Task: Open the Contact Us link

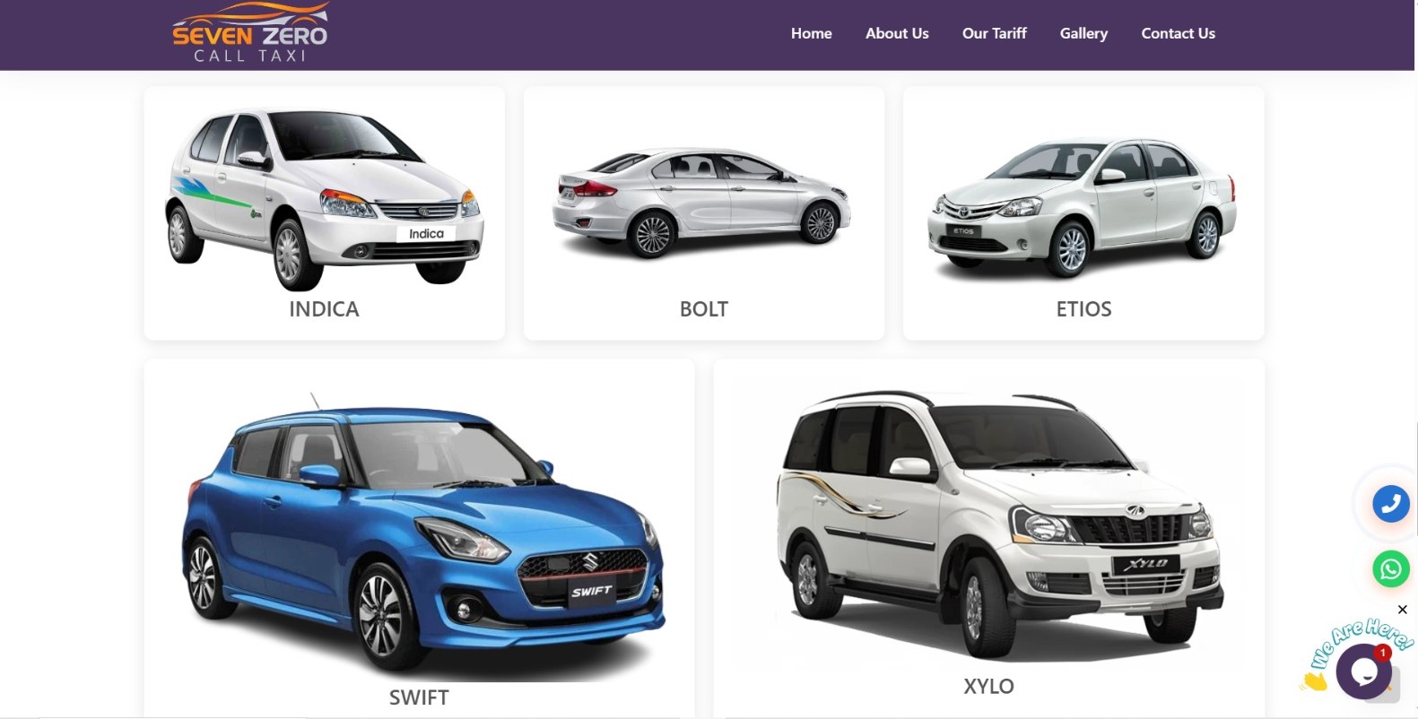Action: coord(1178,33)
